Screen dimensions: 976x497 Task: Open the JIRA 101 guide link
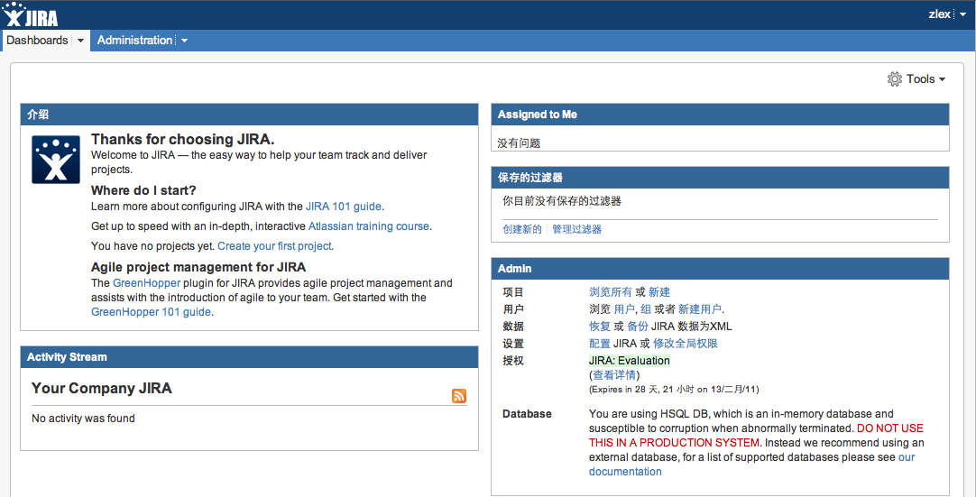pyautogui.click(x=345, y=207)
